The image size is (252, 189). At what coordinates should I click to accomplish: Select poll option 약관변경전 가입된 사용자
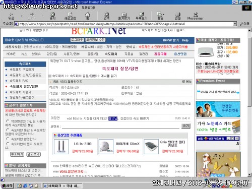(x=8, y=121)
